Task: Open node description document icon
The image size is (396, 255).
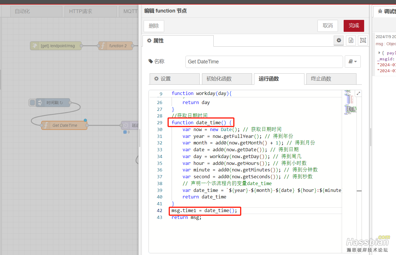Action: [351, 40]
